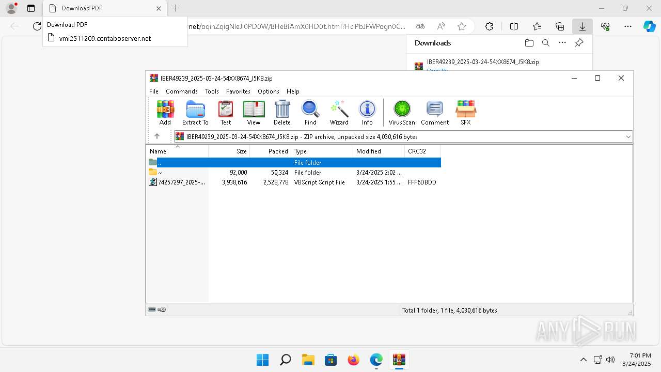This screenshot has width=661, height=372.
Task: Create an SFX archive
Action: coord(465,113)
